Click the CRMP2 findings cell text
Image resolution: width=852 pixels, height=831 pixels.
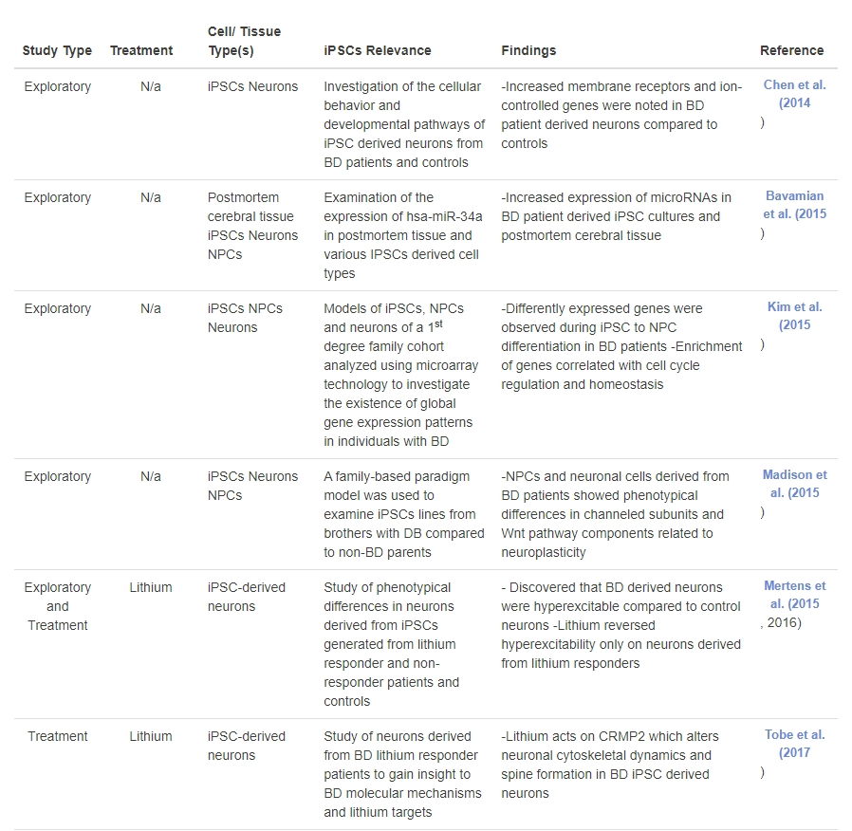610,765
